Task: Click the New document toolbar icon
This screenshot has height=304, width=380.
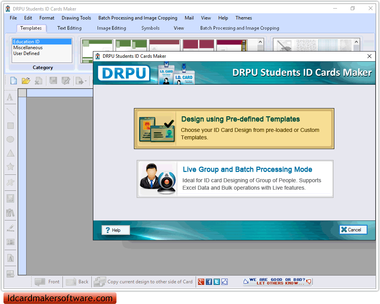Action: tap(14, 81)
